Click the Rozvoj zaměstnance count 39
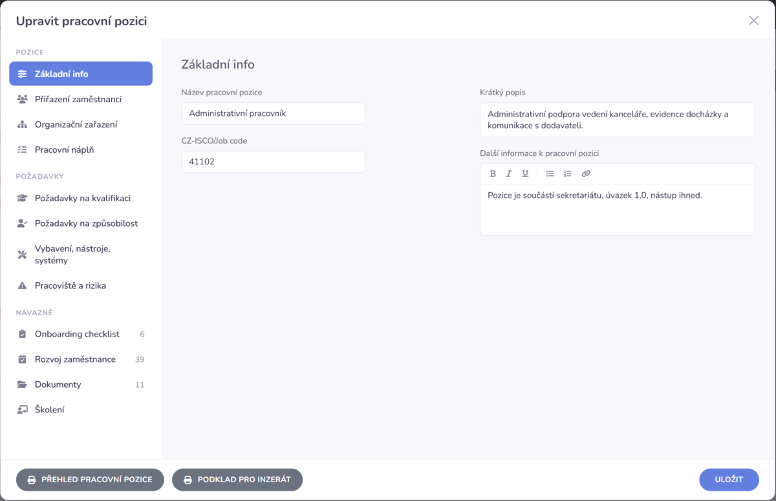Image resolution: width=776 pixels, height=501 pixels. click(x=140, y=359)
